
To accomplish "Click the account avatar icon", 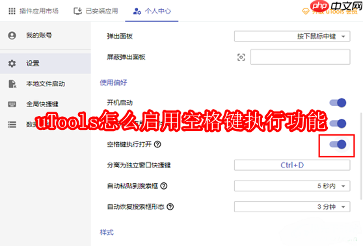I will click(12, 36).
